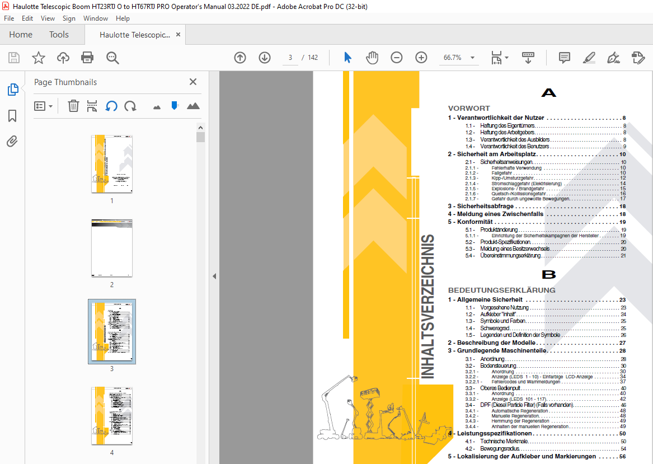653x464 pixels.
Task: Reduce thumbnail size with the small mountain icon
Action: [x=157, y=107]
